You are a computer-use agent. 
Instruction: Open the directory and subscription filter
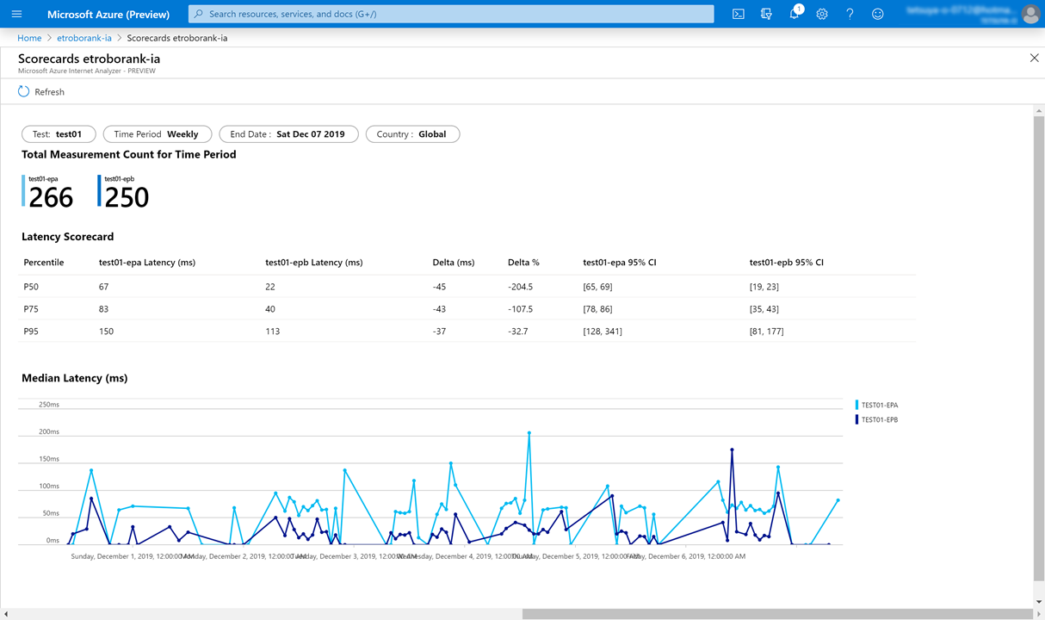coord(766,14)
